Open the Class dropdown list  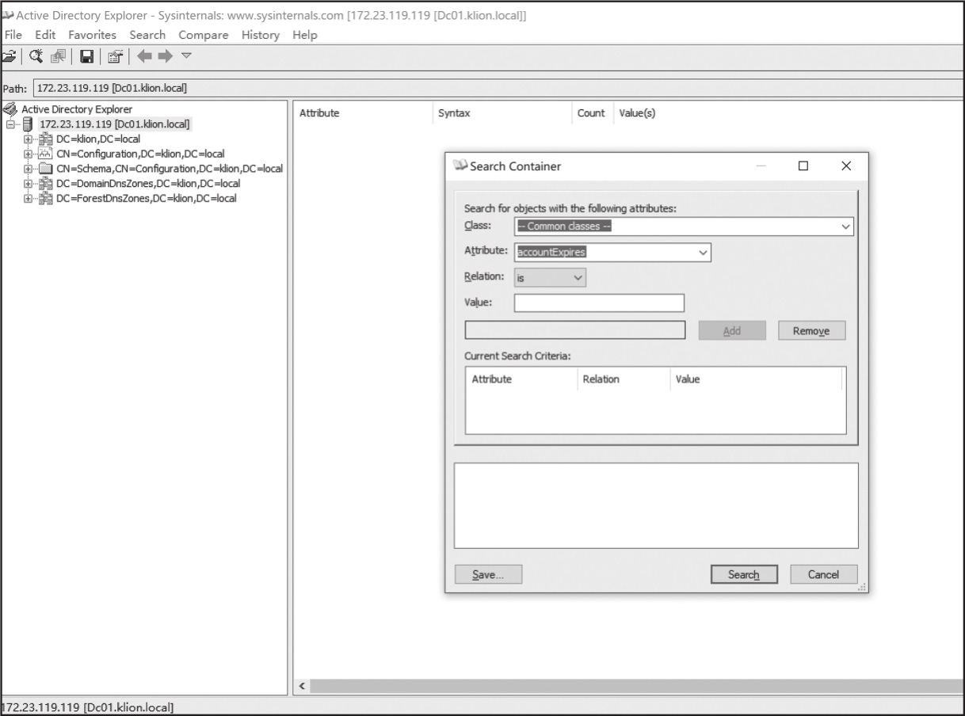pos(846,227)
